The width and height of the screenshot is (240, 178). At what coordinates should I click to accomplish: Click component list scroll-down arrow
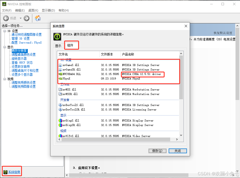(181, 135)
